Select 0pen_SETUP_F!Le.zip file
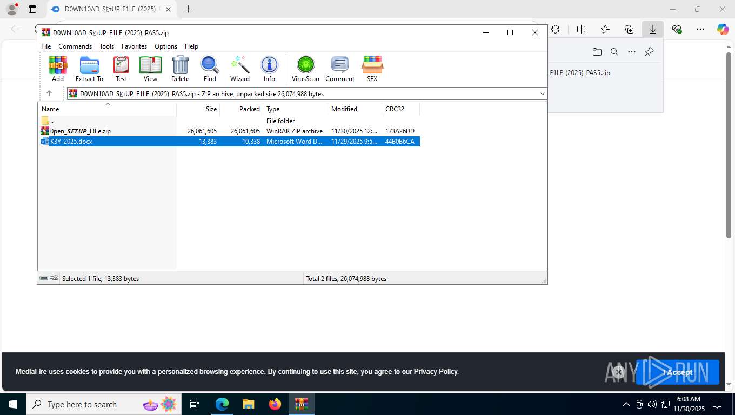735x415 pixels. pos(229,131)
